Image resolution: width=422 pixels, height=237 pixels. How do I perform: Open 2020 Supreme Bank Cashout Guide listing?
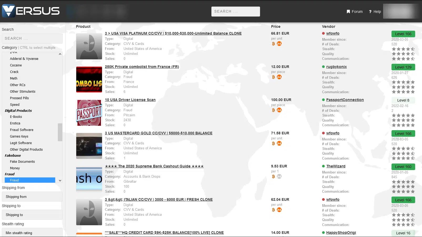(154, 166)
